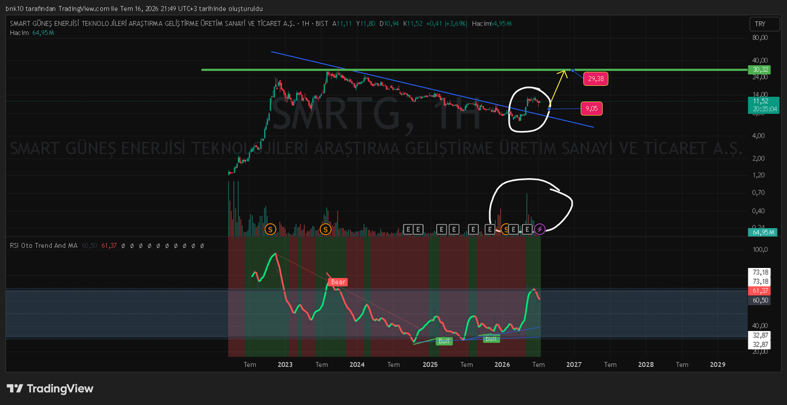Click the 60,50 RSI axis label
Image resolution: width=787 pixels, height=405 pixels.
click(x=761, y=300)
